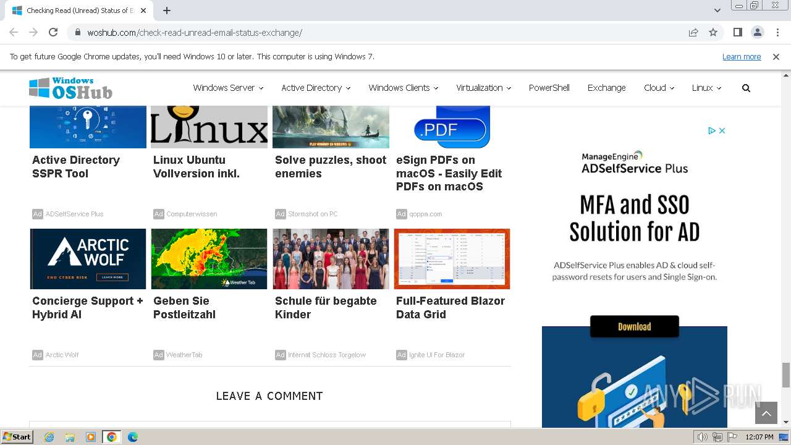This screenshot has height=445, width=791.
Task: Expand the Windows Server menu
Action: pos(228,88)
